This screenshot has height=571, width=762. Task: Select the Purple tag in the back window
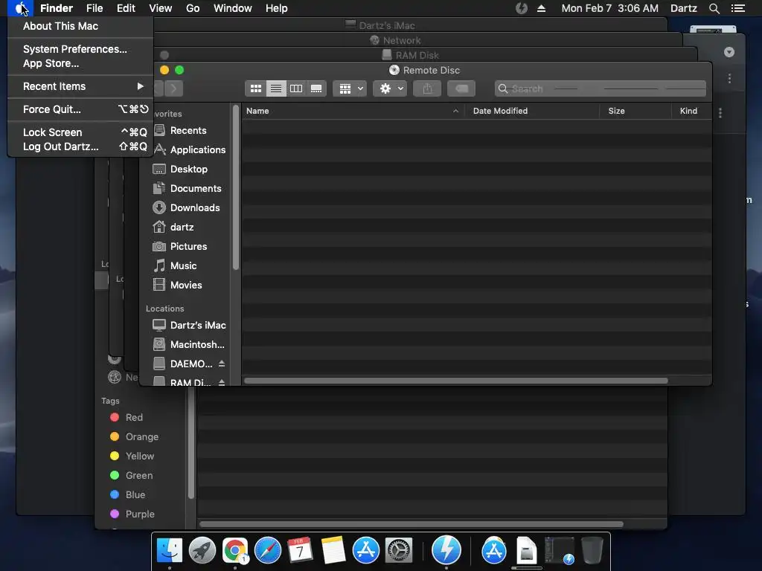pos(132,514)
